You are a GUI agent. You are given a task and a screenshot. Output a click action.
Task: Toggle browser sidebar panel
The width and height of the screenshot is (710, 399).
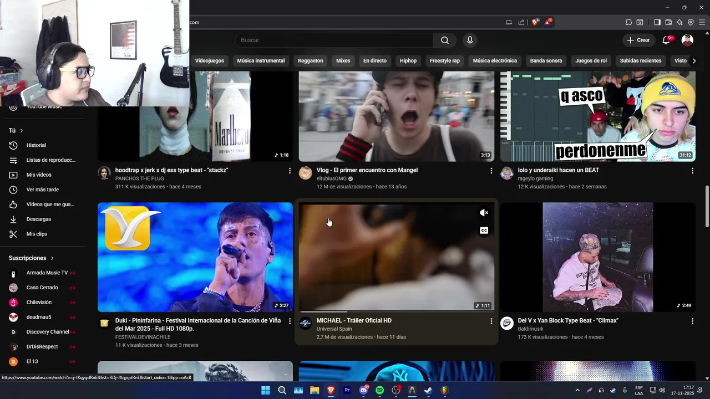[657, 22]
